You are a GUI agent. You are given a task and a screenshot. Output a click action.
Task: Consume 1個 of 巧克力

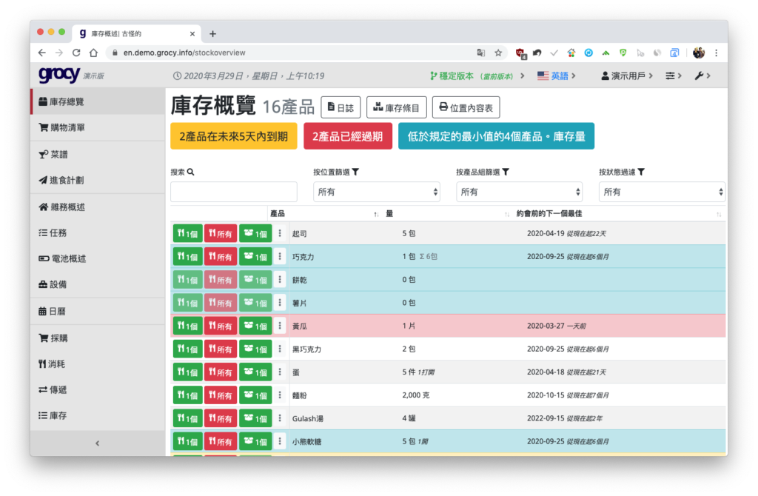pyautogui.click(x=187, y=257)
